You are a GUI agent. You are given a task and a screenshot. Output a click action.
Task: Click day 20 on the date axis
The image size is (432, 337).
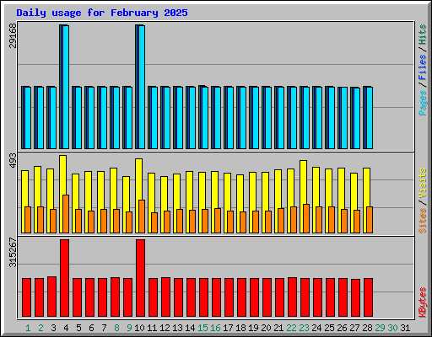(x=266, y=328)
